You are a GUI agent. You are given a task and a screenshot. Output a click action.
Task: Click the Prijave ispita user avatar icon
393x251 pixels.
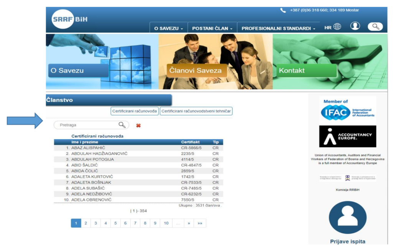pyautogui.click(x=348, y=217)
